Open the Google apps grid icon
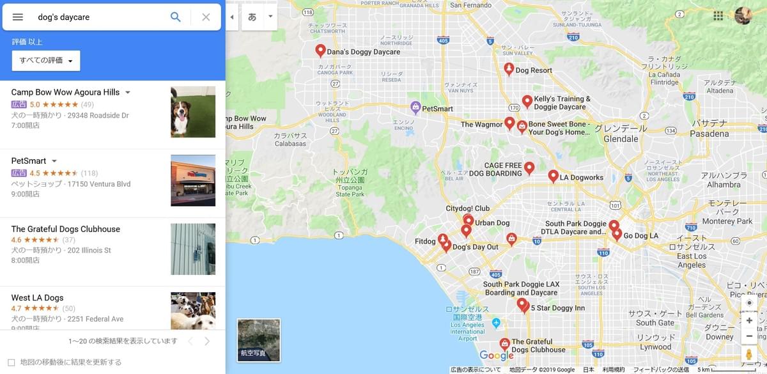The width and height of the screenshot is (767, 374). (718, 16)
